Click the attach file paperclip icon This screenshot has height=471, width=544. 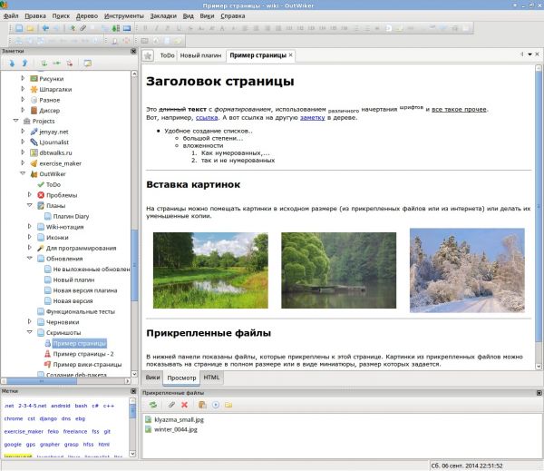170,404
